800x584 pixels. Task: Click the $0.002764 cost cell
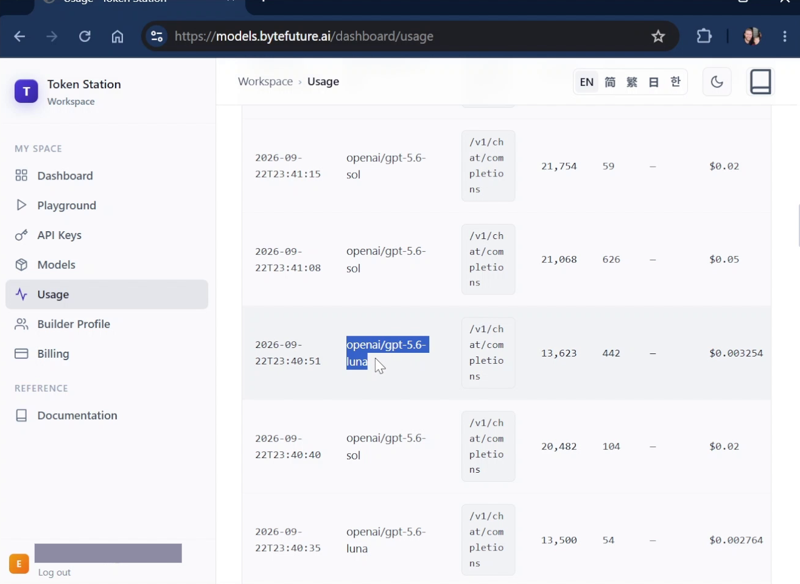coord(736,540)
